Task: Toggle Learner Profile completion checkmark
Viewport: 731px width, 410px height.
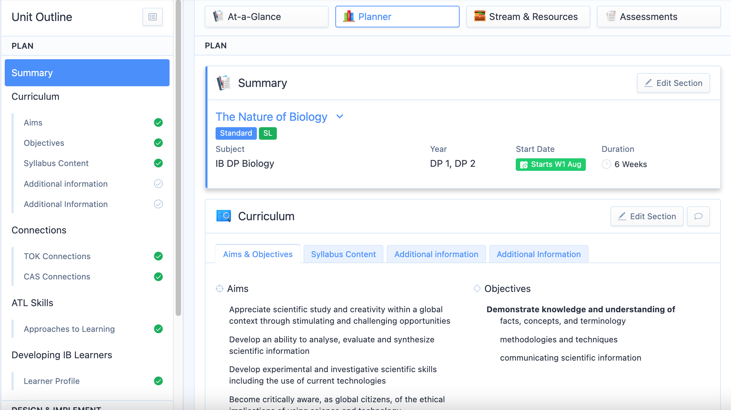Action: click(158, 381)
